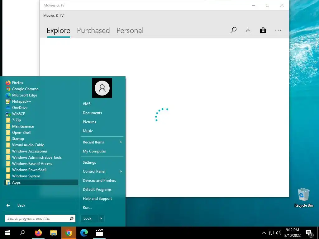Open the more options ellipsis menu

point(278,30)
